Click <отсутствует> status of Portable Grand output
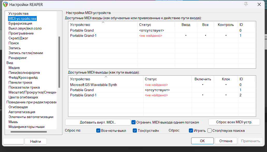267x152 pixels. 157,90
